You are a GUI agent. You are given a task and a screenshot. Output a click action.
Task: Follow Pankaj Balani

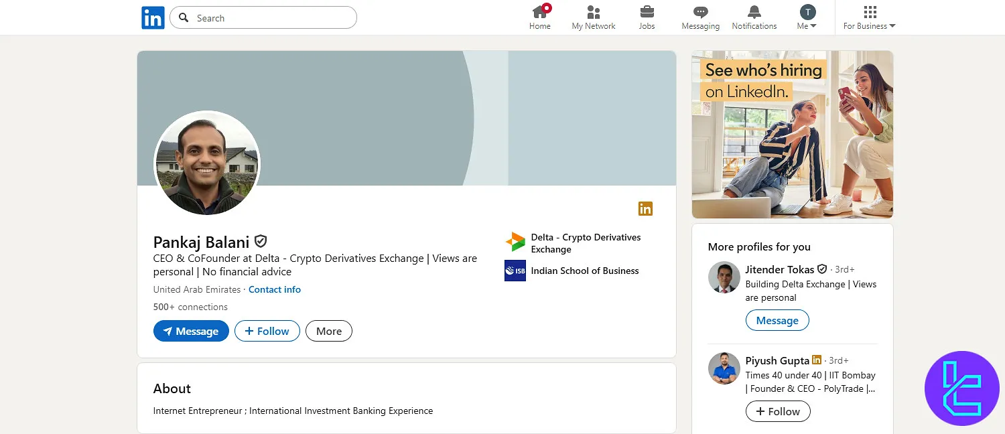(x=267, y=331)
